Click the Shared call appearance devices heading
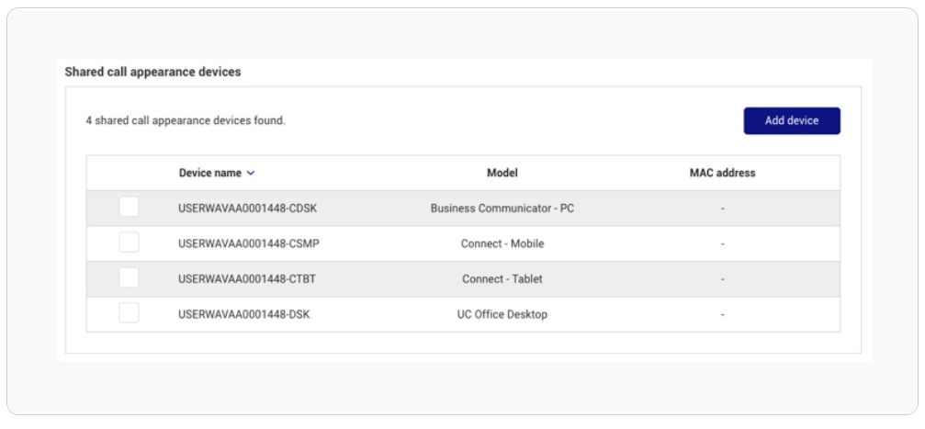This screenshot has height=429, width=925. coord(152,72)
